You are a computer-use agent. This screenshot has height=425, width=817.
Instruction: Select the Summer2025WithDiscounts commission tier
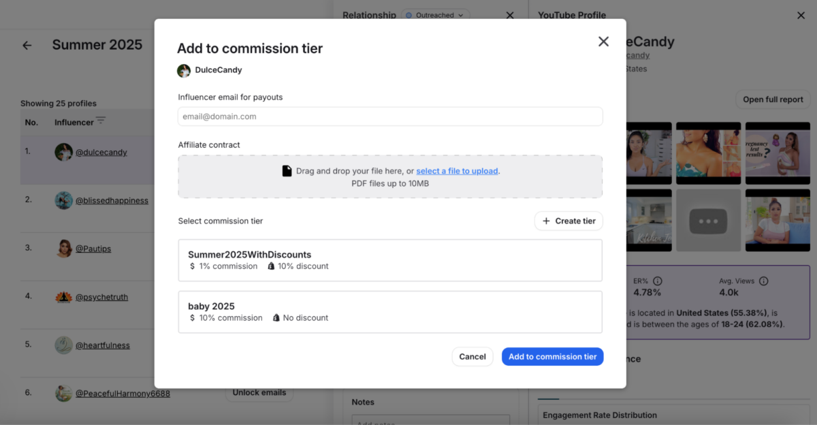389,259
